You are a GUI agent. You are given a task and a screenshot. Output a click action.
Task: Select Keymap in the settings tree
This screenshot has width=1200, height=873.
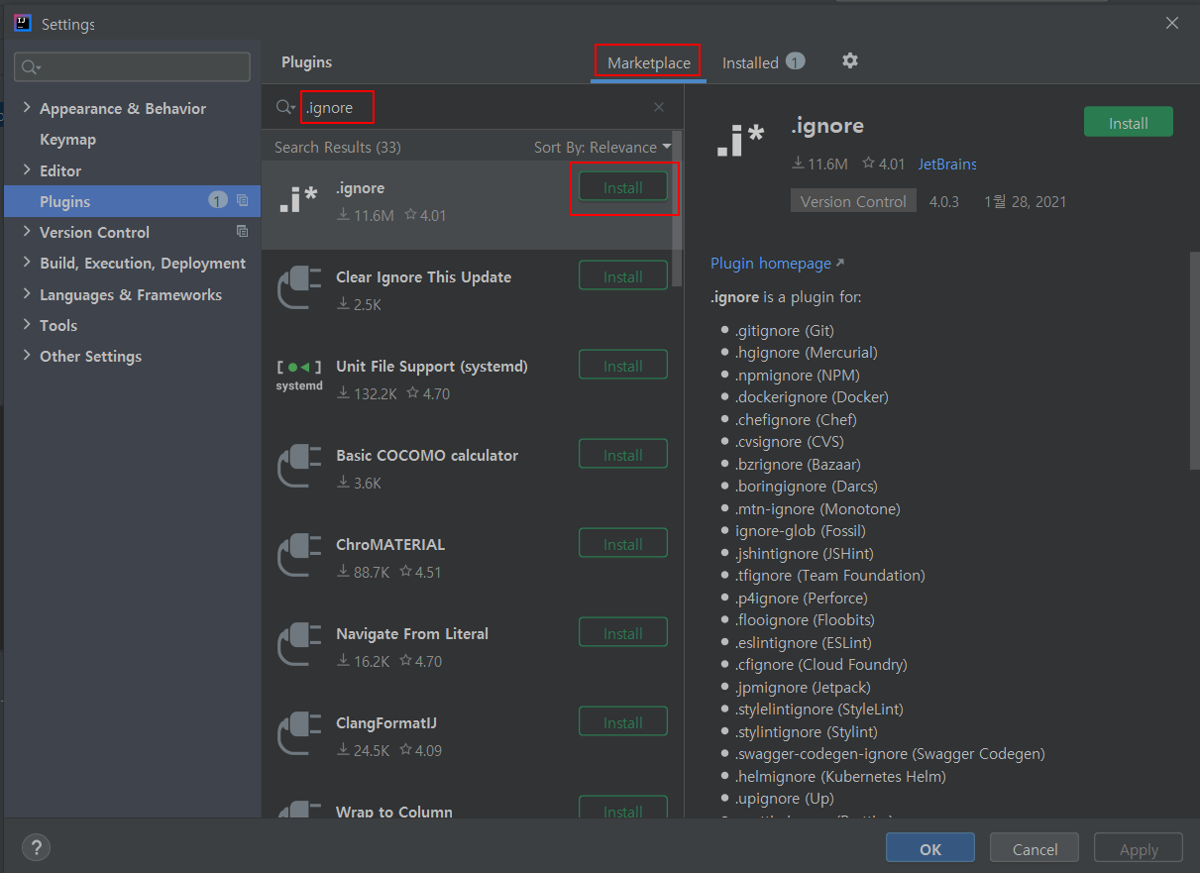click(x=67, y=140)
